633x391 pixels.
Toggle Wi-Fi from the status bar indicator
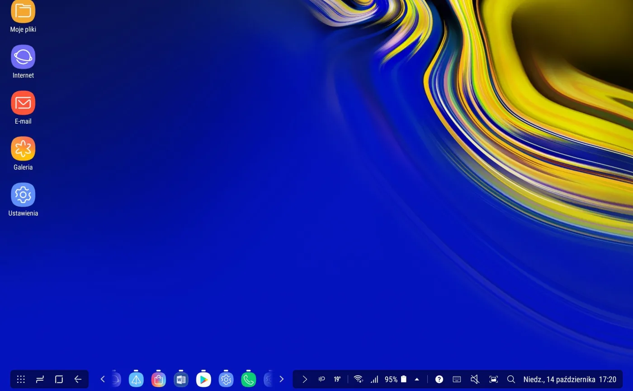358,379
